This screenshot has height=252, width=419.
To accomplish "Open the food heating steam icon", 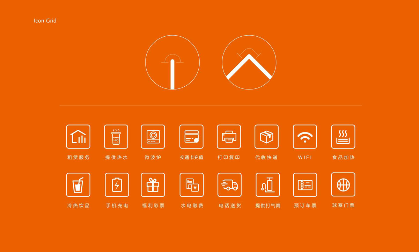I will (343, 137).
